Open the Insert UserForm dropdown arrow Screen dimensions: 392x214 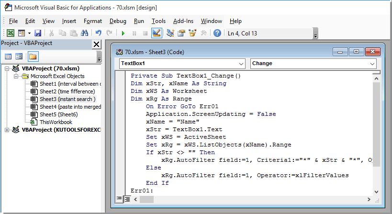[29, 33]
